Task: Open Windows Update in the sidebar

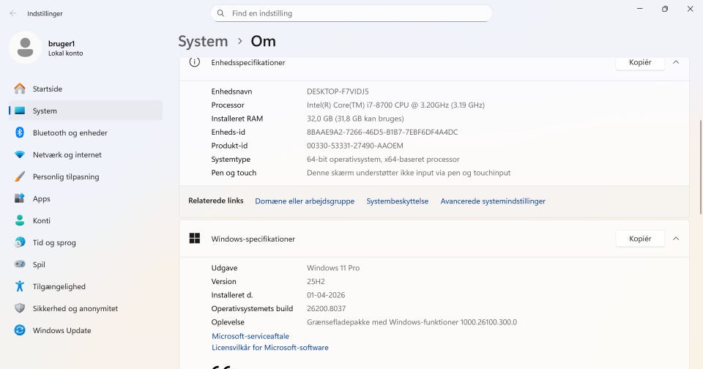Action: (62, 330)
